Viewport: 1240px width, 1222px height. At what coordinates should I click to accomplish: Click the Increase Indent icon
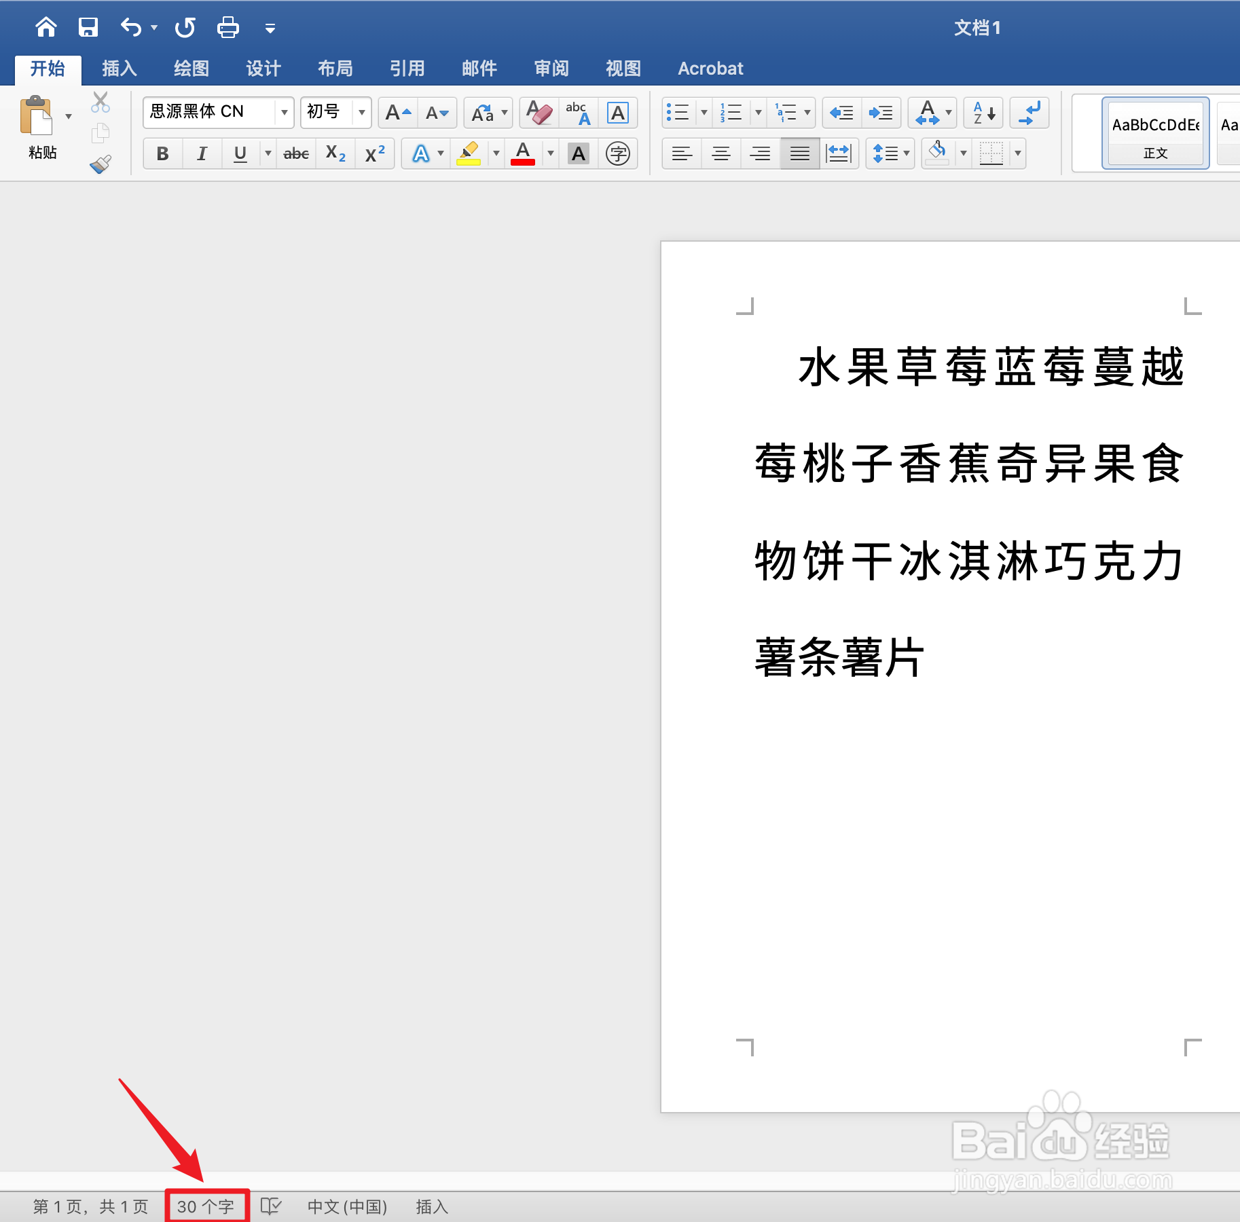pyautogui.click(x=881, y=113)
